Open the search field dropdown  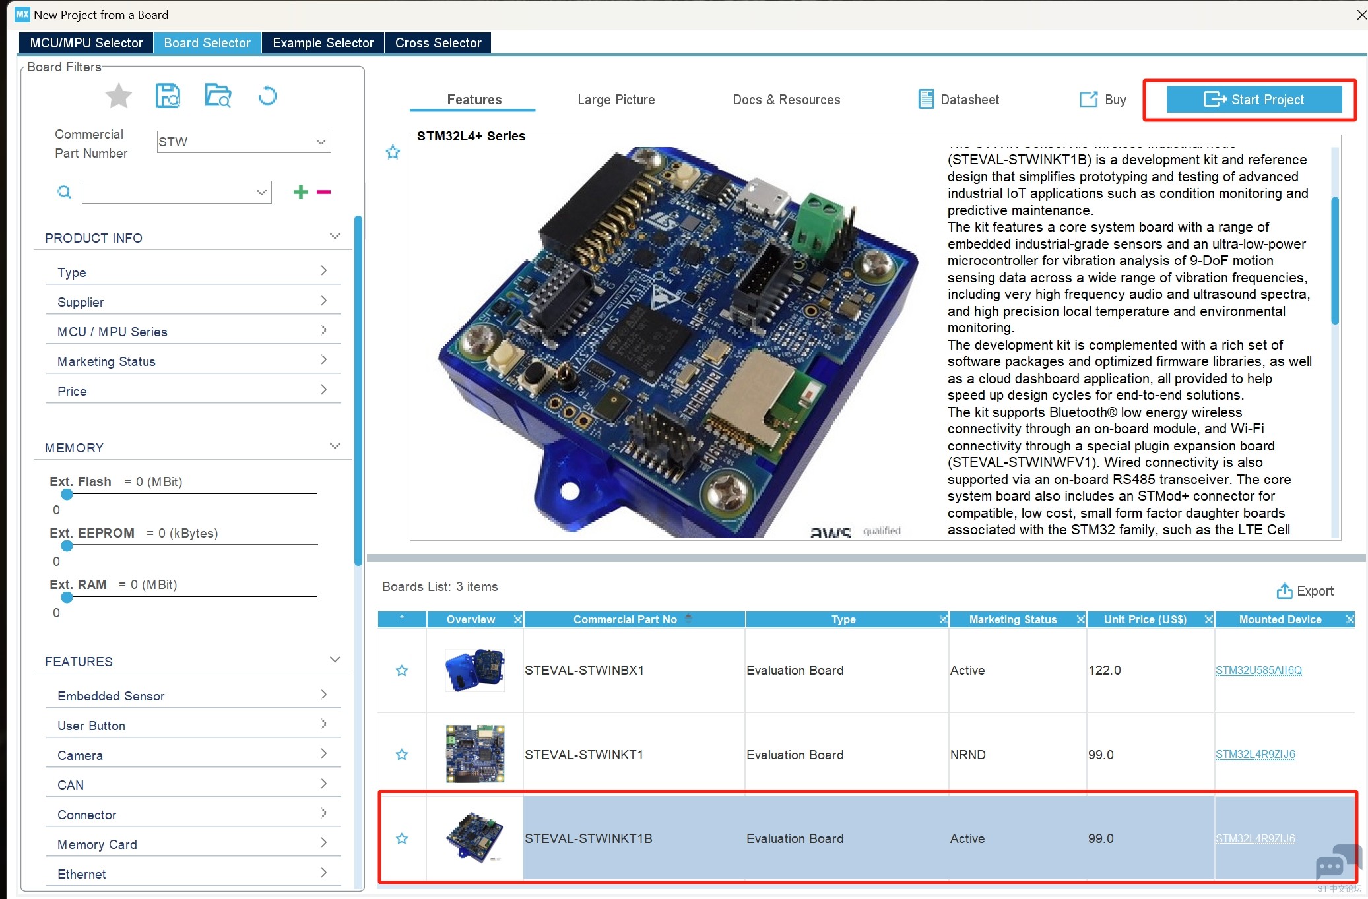262,193
